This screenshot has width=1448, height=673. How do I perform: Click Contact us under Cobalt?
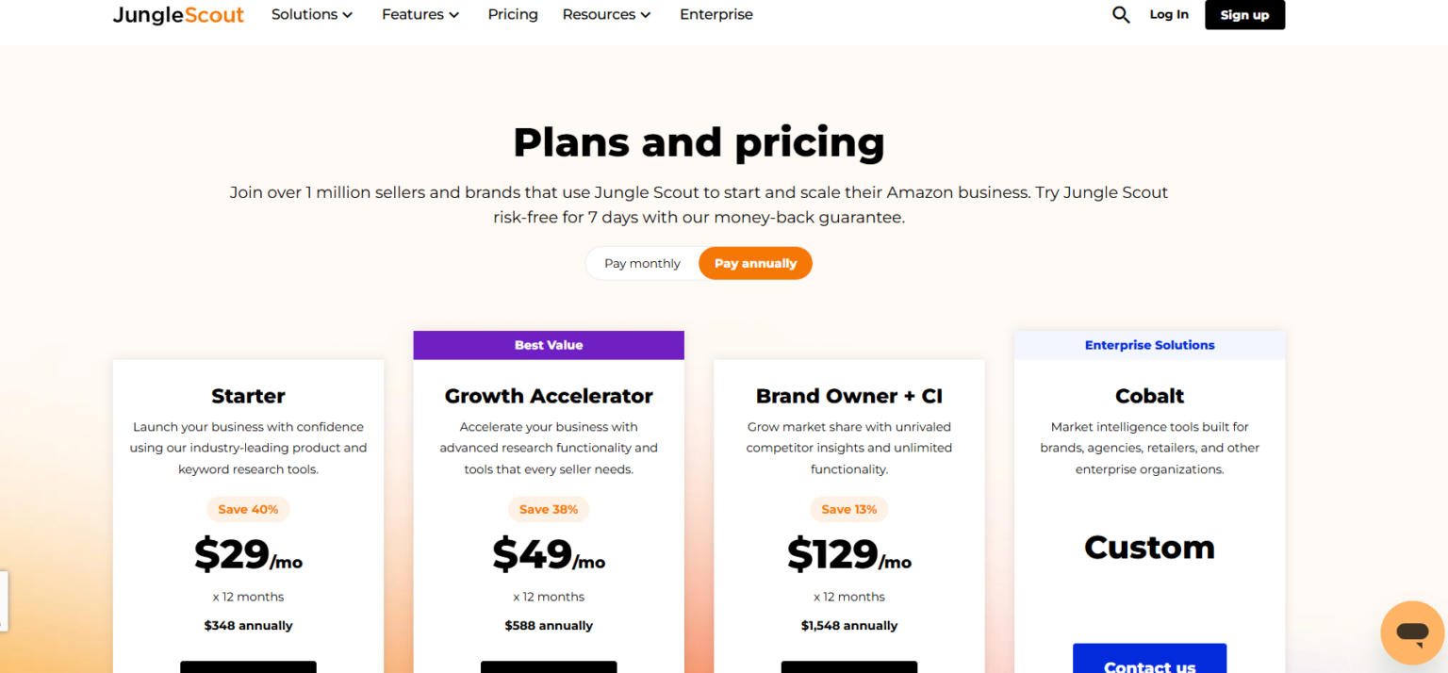[1149, 663]
